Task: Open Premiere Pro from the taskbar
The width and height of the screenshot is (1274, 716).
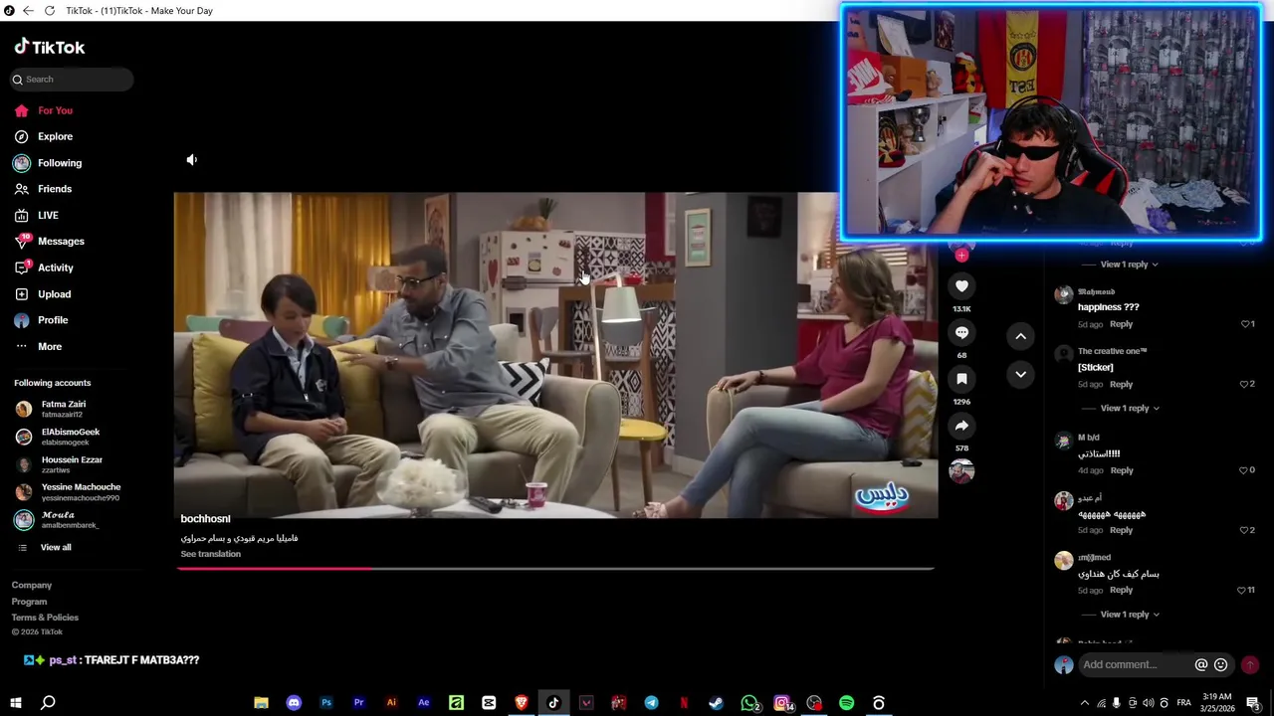Action: (358, 703)
